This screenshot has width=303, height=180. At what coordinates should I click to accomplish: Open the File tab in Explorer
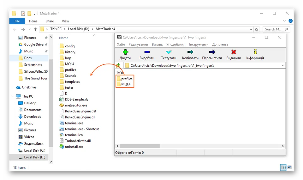click(x=17, y=21)
